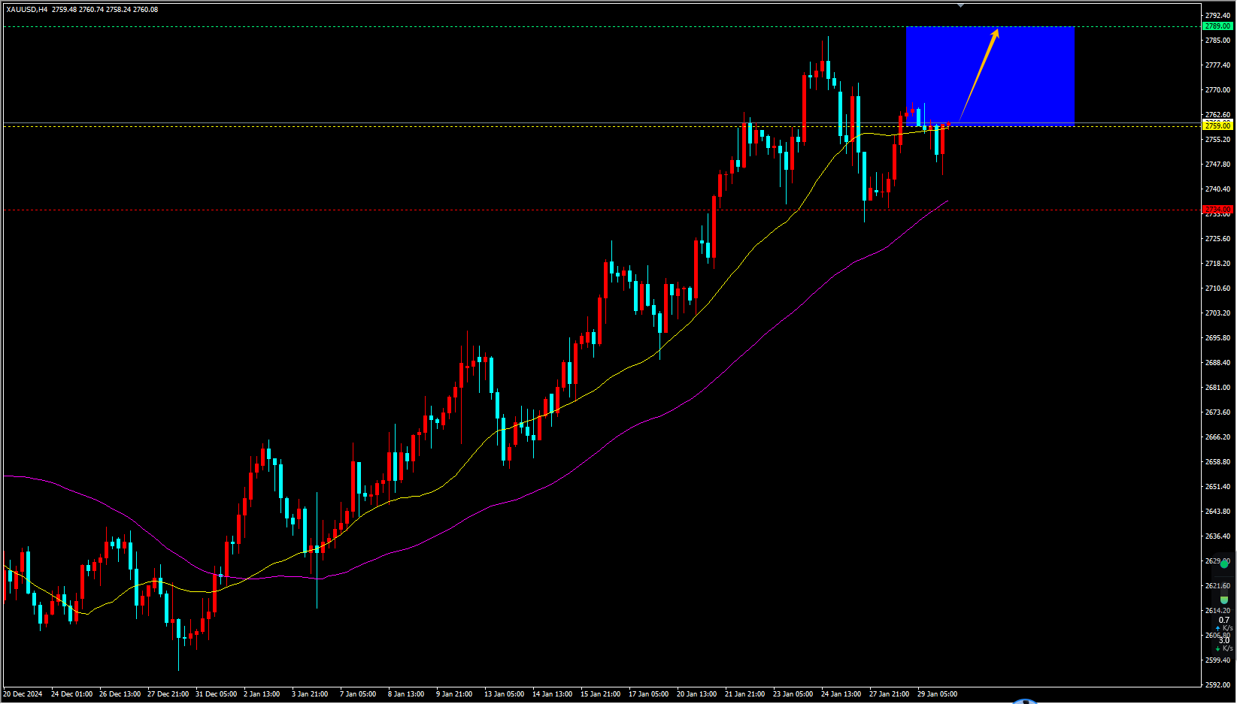Click the 2718.20 price axis label

(1217, 263)
